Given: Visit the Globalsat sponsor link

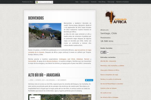Looking at the screenshot, I should point(80,59).
